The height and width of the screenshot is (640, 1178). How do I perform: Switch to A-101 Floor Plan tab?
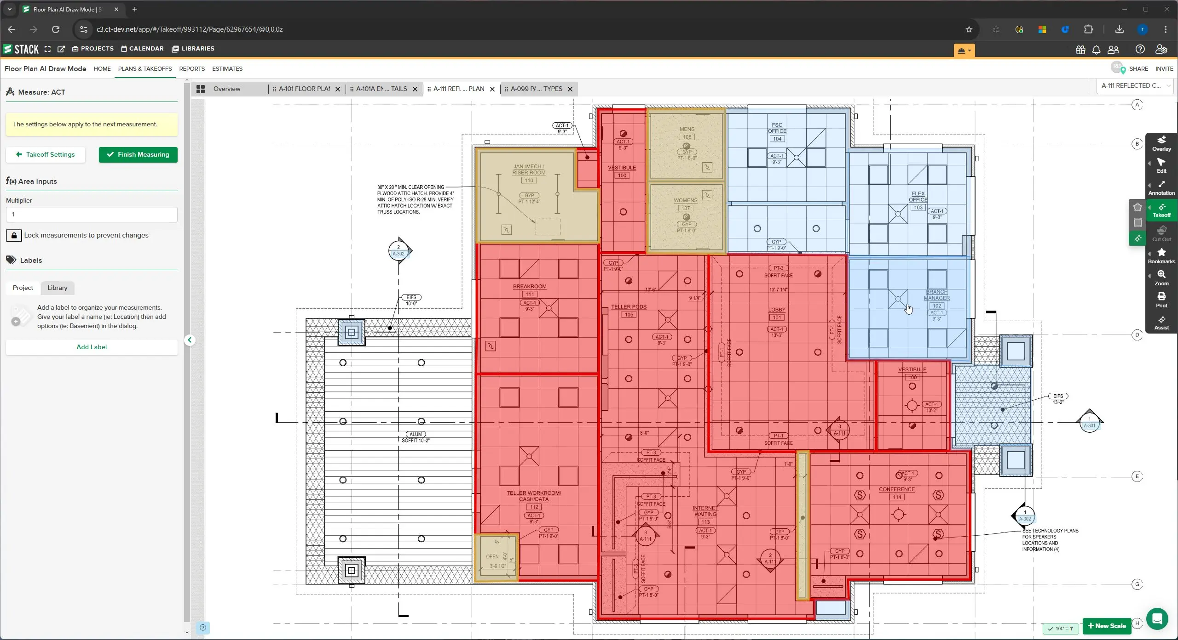(304, 88)
